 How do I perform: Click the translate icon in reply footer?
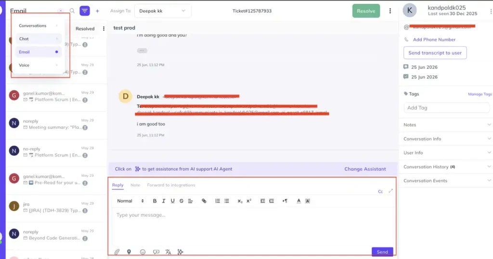(x=168, y=252)
